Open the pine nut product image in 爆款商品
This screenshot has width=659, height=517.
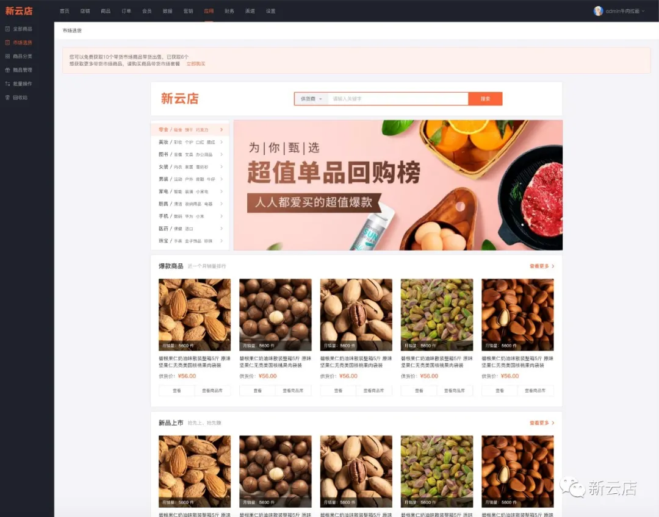click(517, 315)
